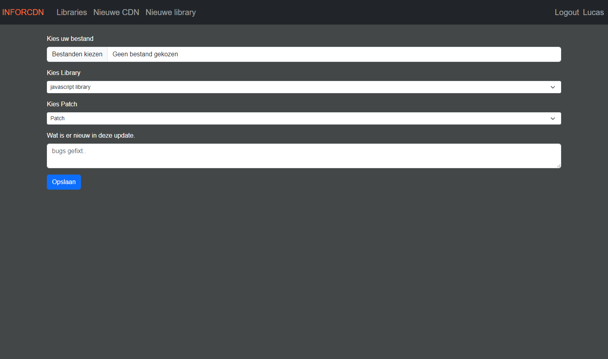Image resolution: width=608 pixels, height=359 pixels.
Task: Click the 'Kies Patch' label
Action: pyautogui.click(x=62, y=104)
